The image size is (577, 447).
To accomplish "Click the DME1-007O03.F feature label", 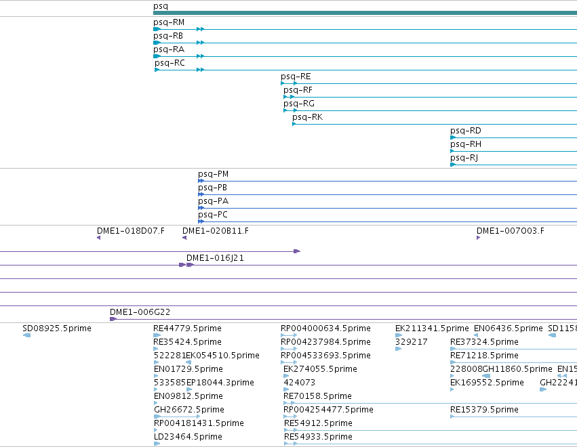I will [511, 231].
